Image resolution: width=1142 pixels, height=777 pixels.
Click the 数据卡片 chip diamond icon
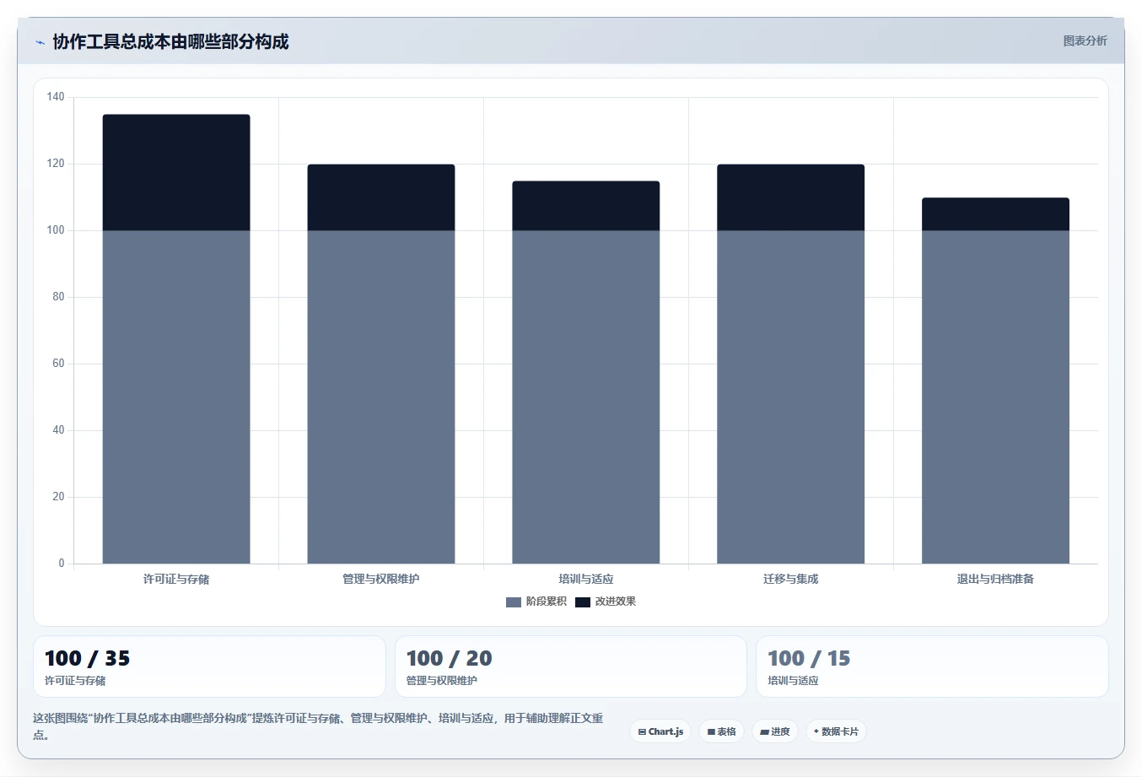point(816,731)
